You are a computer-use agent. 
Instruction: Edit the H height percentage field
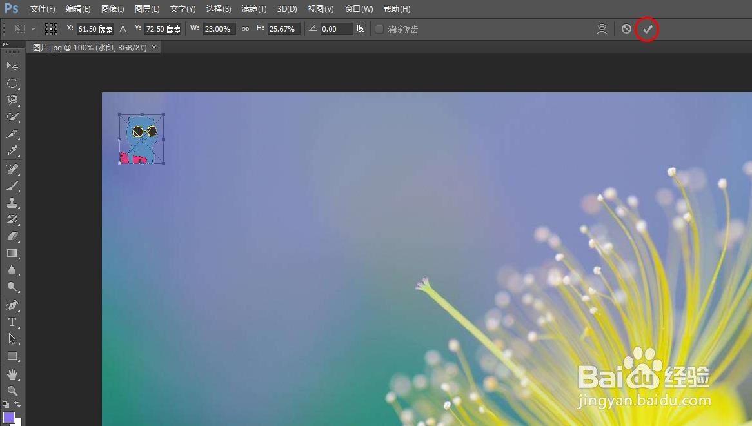pos(284,29)
